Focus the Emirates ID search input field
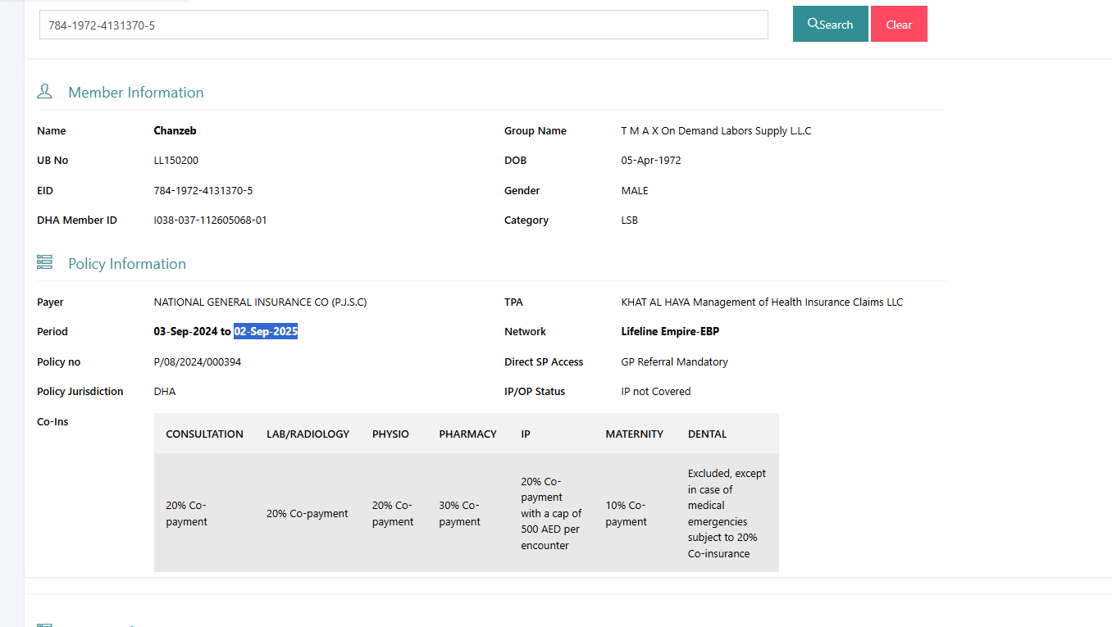Image resolution: width=1112 pixels, height=627 pixels. point(403,25)
